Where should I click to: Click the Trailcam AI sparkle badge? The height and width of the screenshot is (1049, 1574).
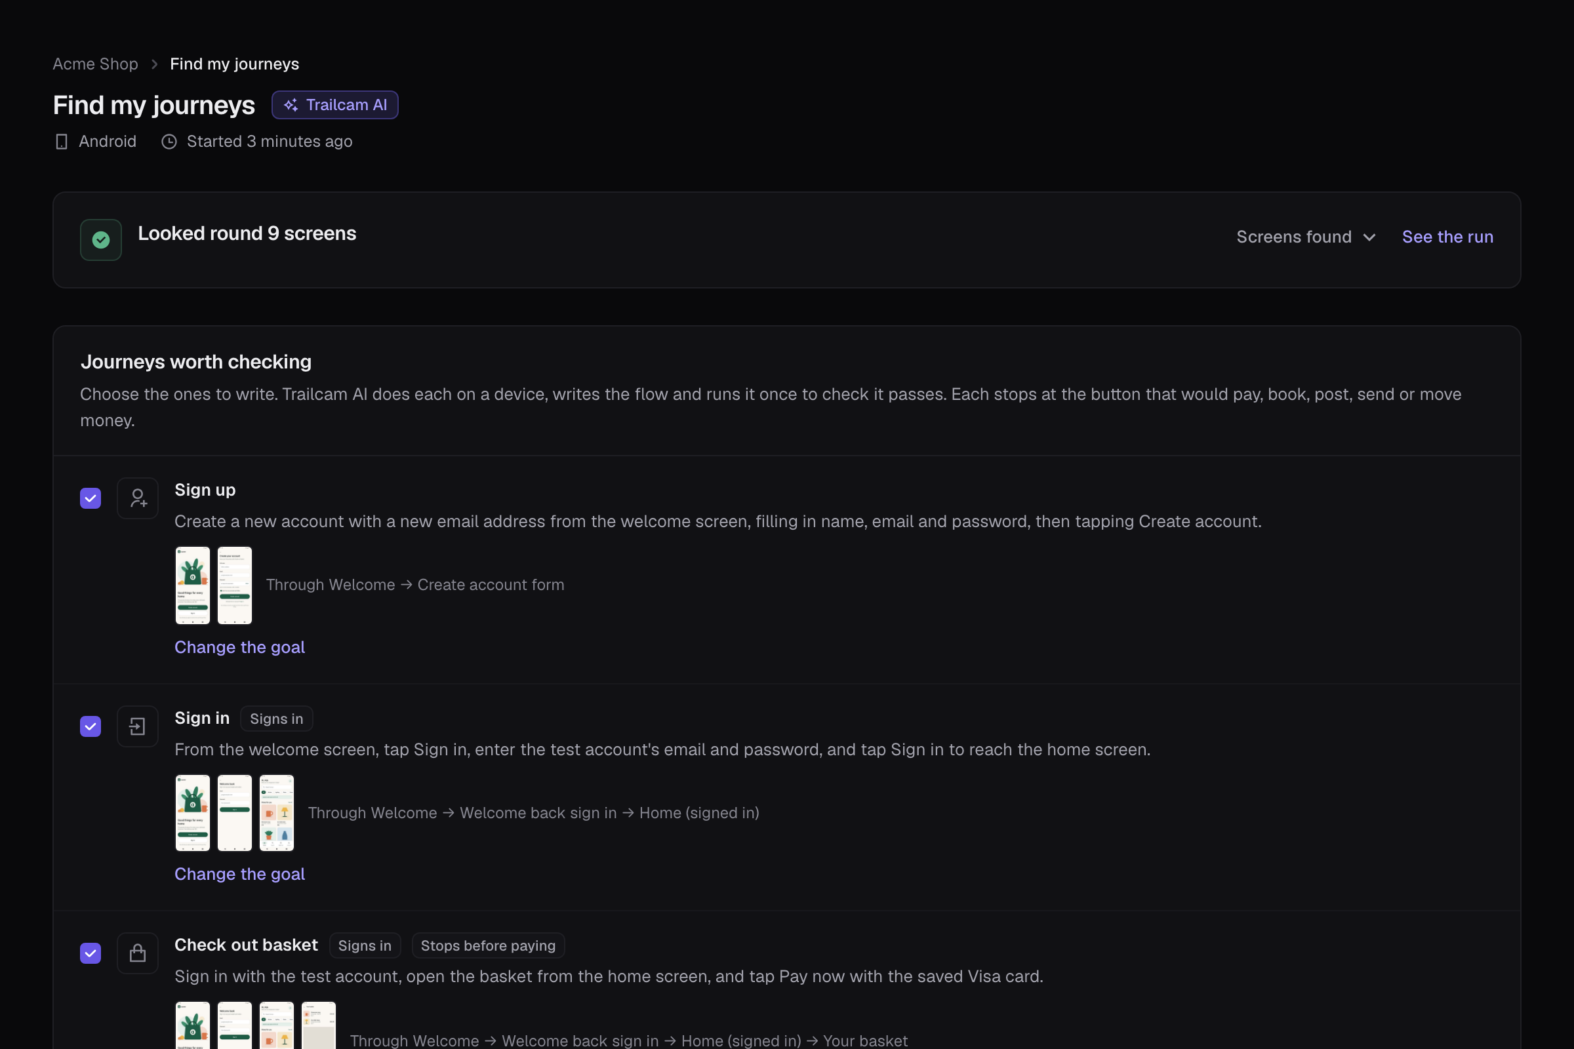click(x=334, y=105)
